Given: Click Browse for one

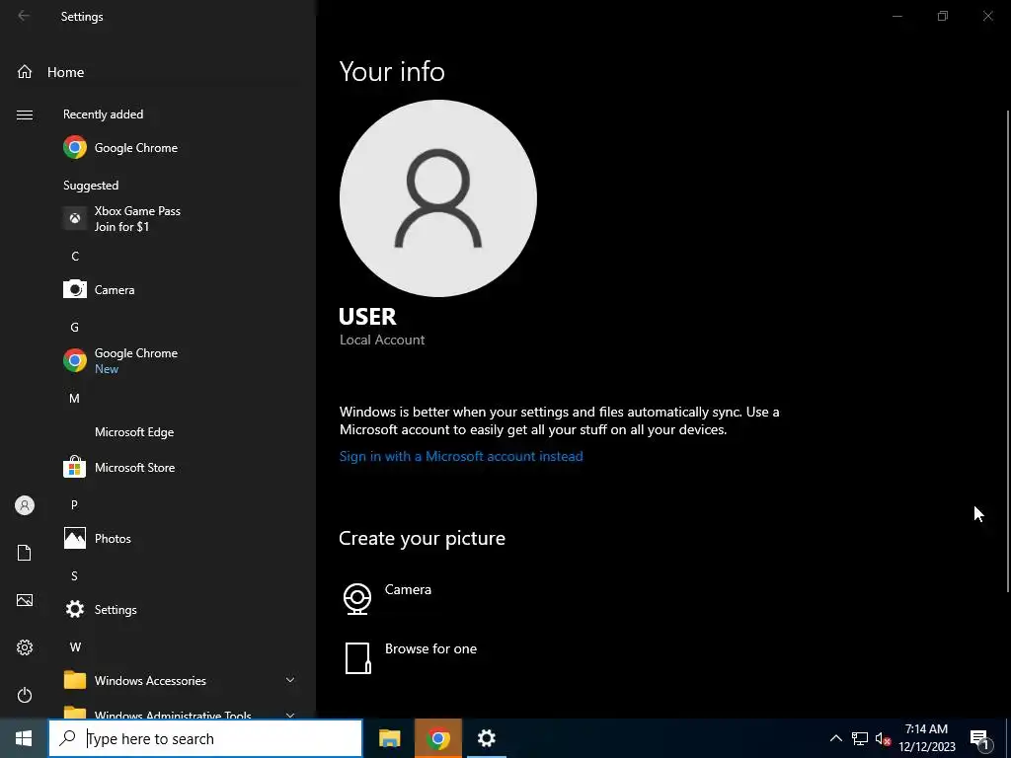Looking at the screenshot, I should tap(410, 657).
